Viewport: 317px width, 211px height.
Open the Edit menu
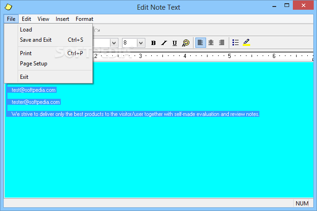coord(26,19)
